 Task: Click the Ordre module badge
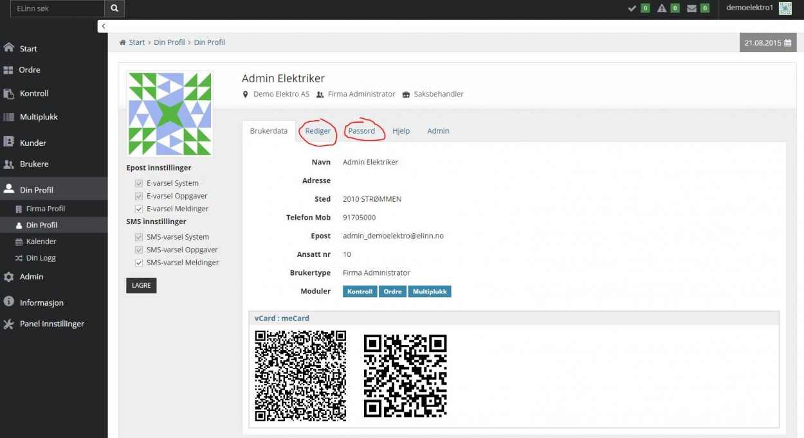393,292
